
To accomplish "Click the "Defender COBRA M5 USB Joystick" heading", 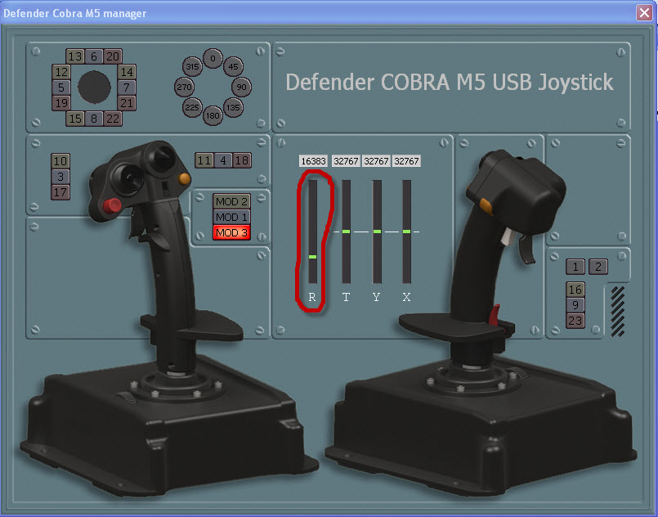I will coord(450,83).
